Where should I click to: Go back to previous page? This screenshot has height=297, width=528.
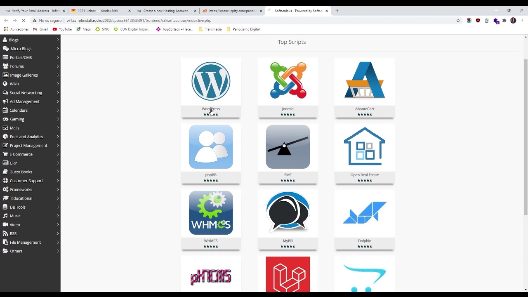(x=6, y=20)
